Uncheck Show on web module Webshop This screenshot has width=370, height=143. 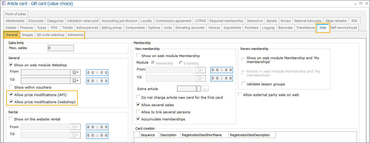(11, 65)
